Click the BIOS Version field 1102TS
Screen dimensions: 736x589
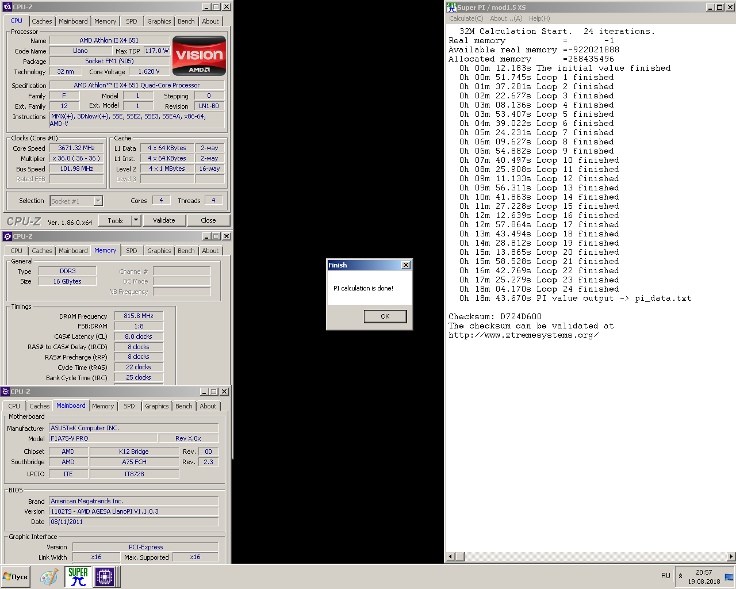point(133,511)
